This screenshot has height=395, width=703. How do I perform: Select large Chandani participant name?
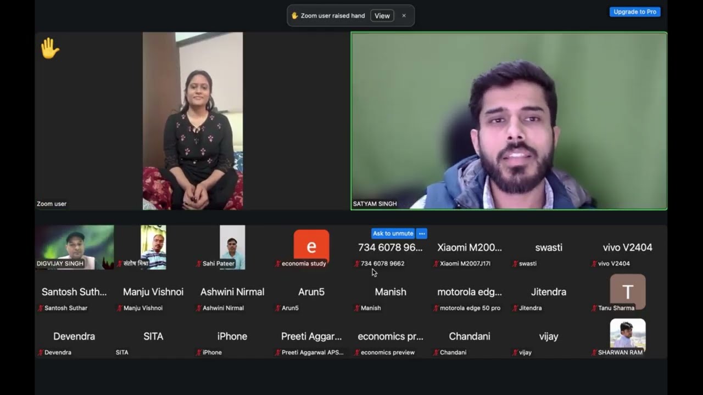470,336
